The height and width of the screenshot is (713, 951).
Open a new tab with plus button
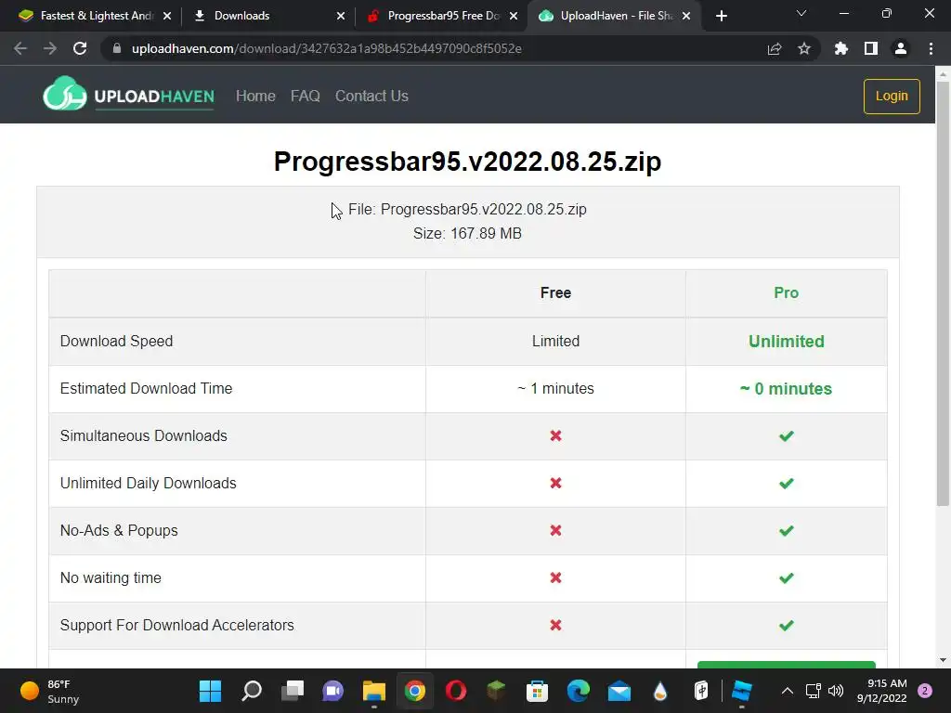click(x=721, y=16)
